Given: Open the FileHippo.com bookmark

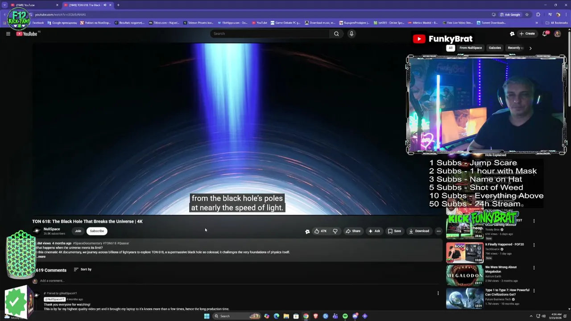Looking at the screenshot, I should coord(233,23).
